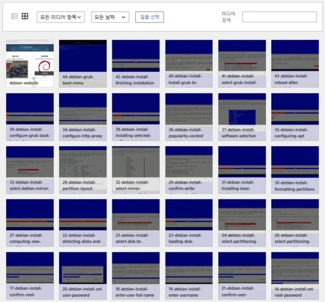Screen dimensions: 325x302
Task: Select 20-debian-install-set-user-password image
Action: (83, 276)
